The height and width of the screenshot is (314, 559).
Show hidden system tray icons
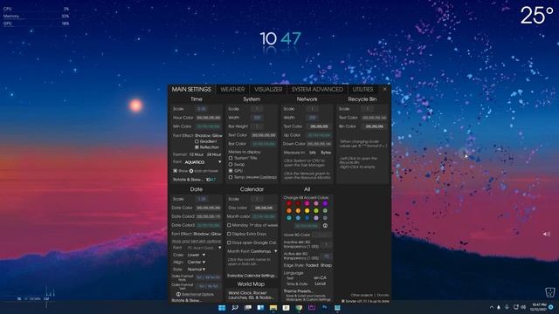(492, 307)
